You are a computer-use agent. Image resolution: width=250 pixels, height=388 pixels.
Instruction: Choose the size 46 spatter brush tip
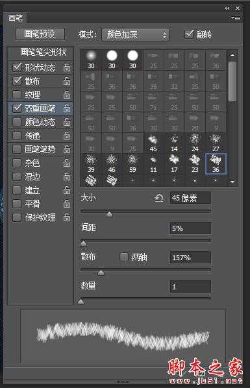[x=112, y=164]
